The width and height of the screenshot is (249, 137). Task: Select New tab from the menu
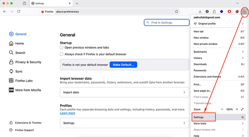[x=219, y=31]
